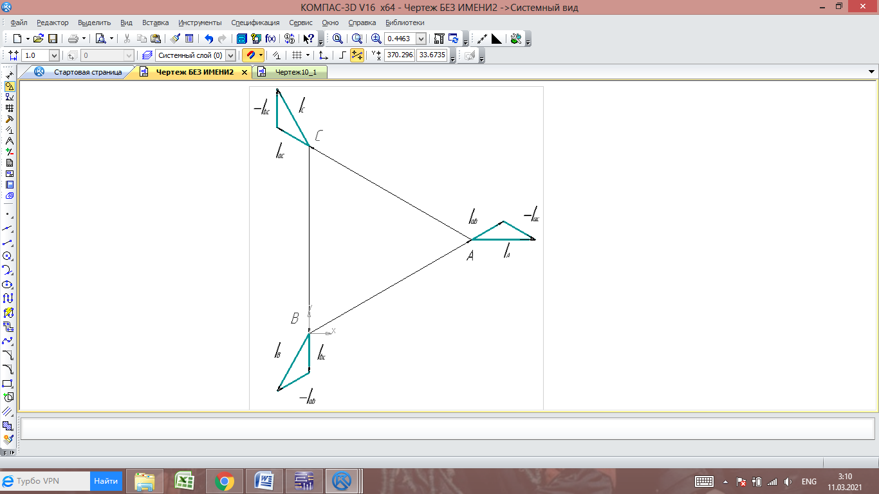Click the Save document floppy disk icon
The height and width of the screenshot is (494, 879).
53,39
